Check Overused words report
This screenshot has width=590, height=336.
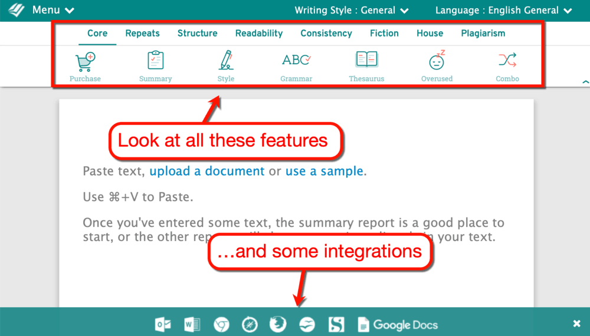(x=437, y=67)
